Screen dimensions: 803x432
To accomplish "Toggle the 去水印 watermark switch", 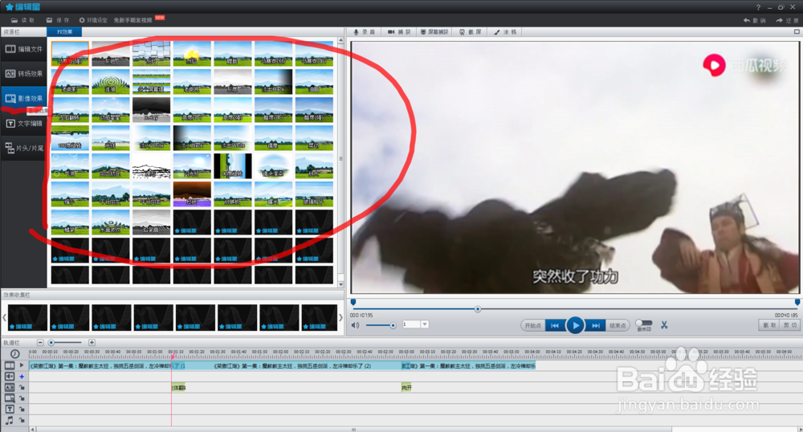I will coord(644,324).
